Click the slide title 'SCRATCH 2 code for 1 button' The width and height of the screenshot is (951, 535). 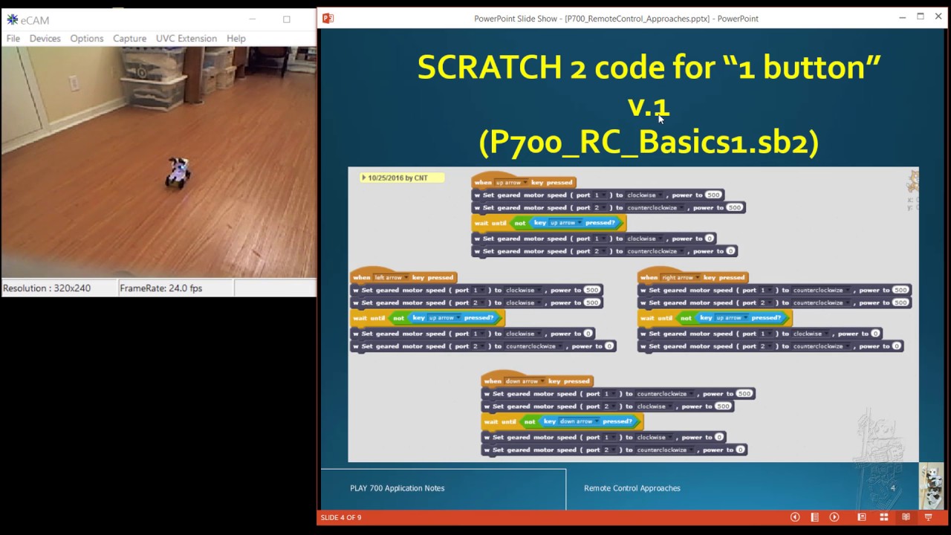pyautogui.click(x=649, y=68)
